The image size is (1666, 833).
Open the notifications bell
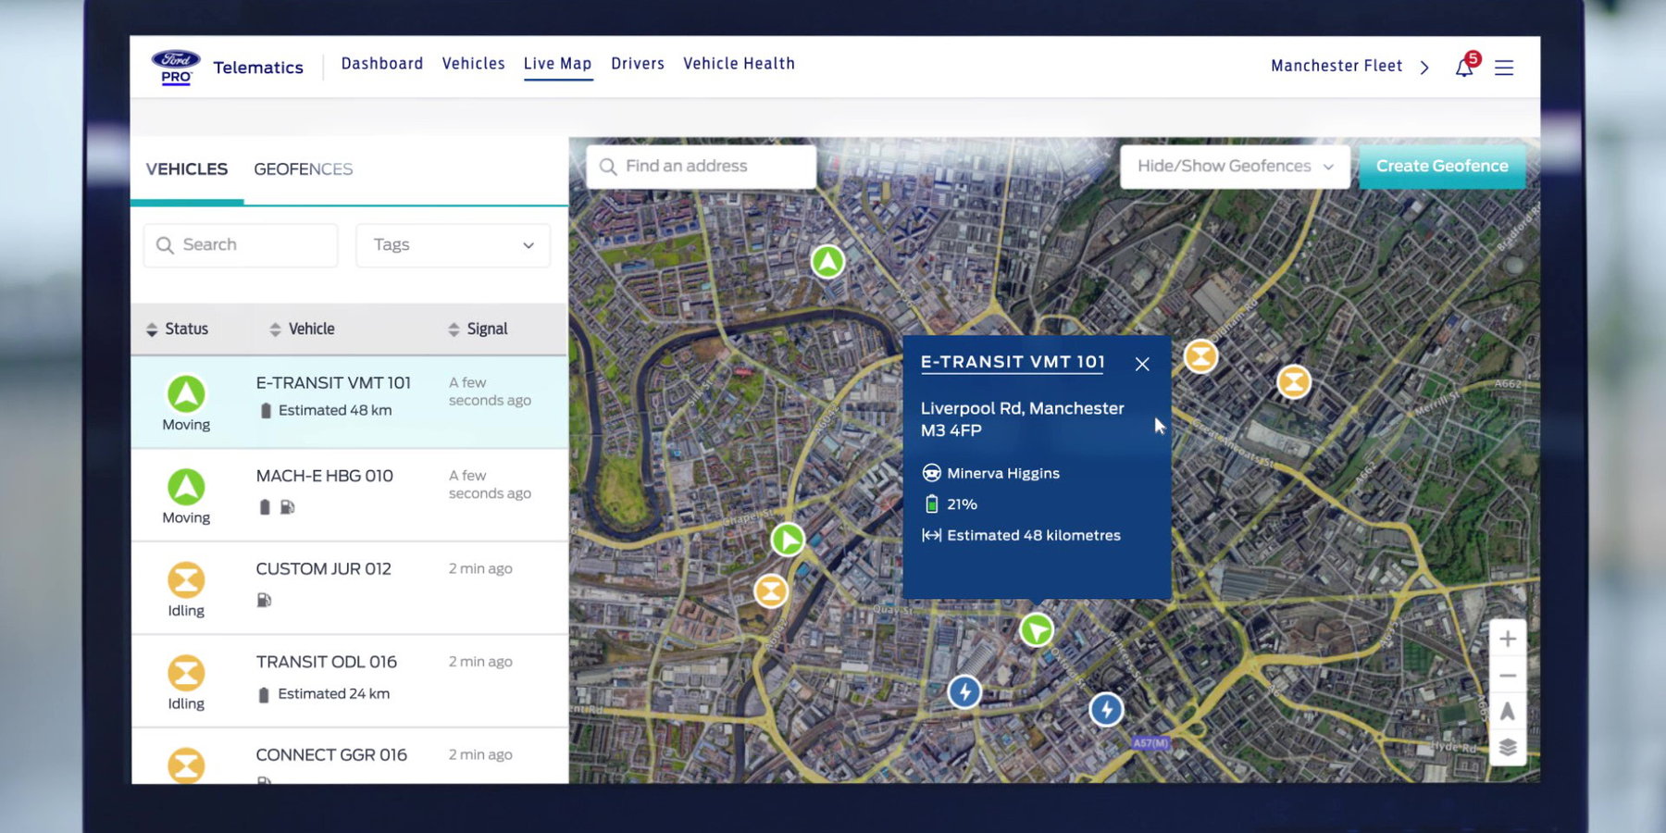point(1464,68)
